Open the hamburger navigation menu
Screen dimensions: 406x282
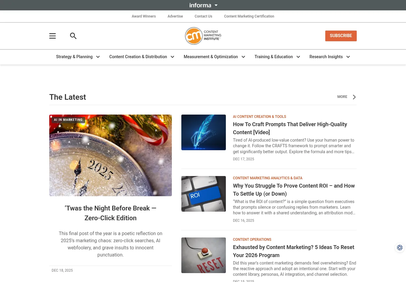pyautogui.click(x=53, y=36)
